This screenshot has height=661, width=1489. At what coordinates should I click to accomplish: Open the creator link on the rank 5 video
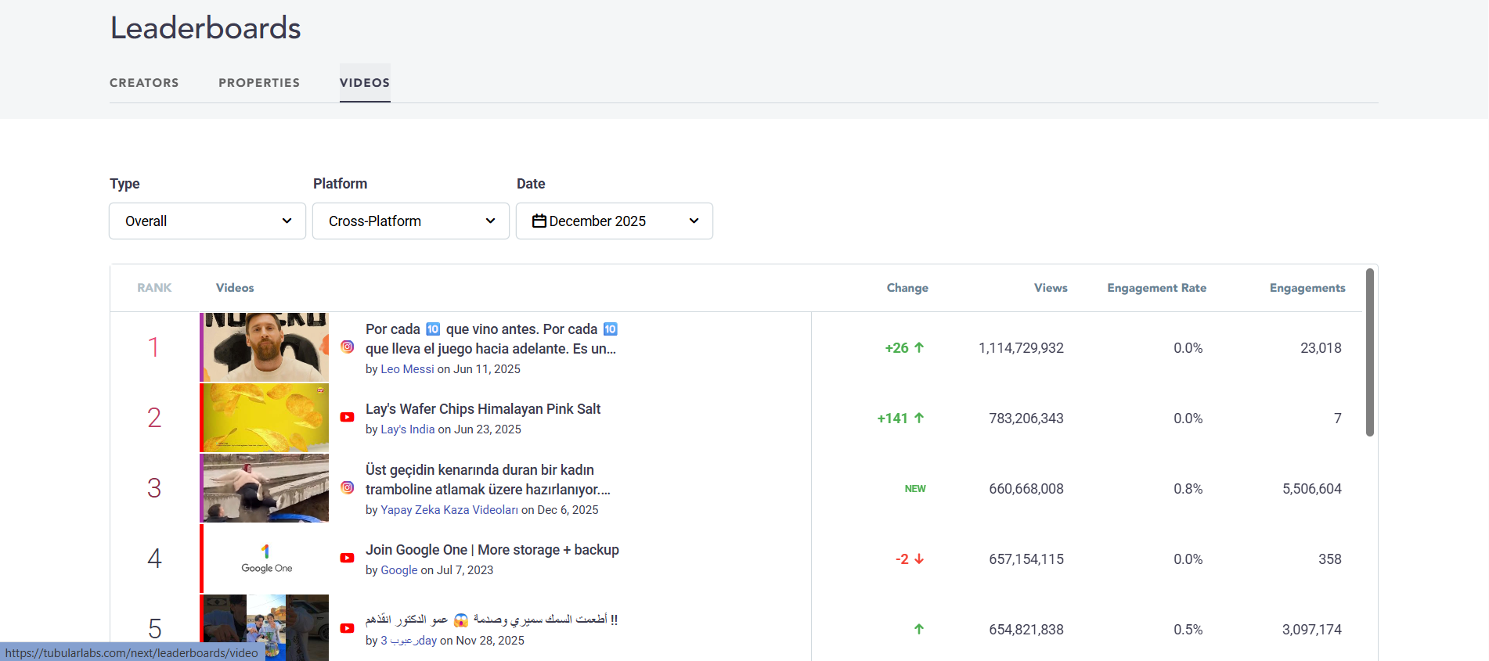(x=409, y=641)
